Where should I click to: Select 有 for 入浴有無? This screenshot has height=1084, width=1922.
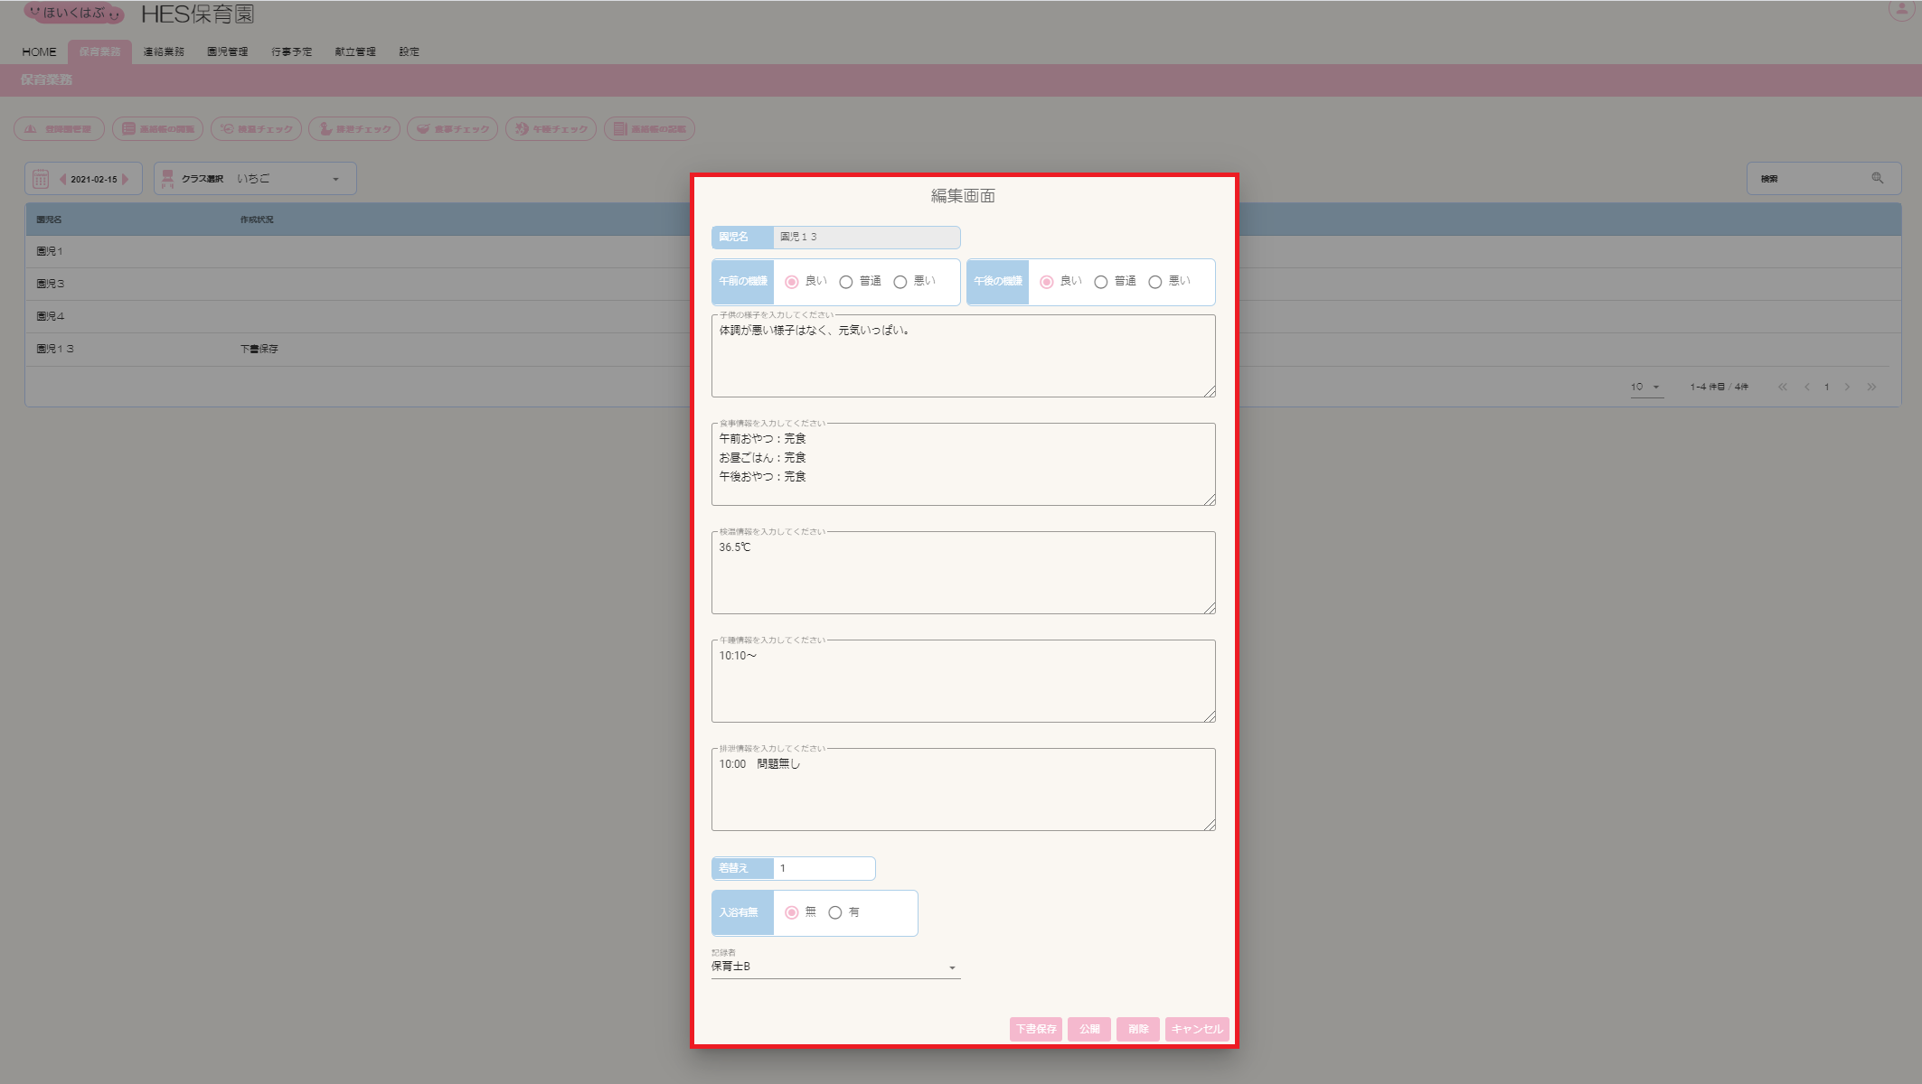pos(835,912)
